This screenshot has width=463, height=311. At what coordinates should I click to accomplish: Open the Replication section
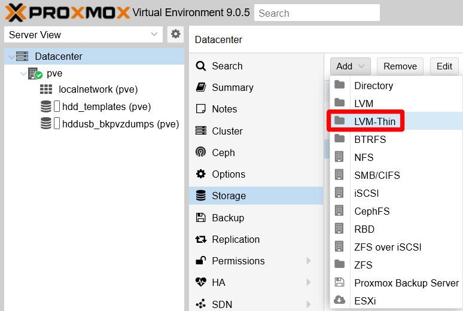[256, 239]
